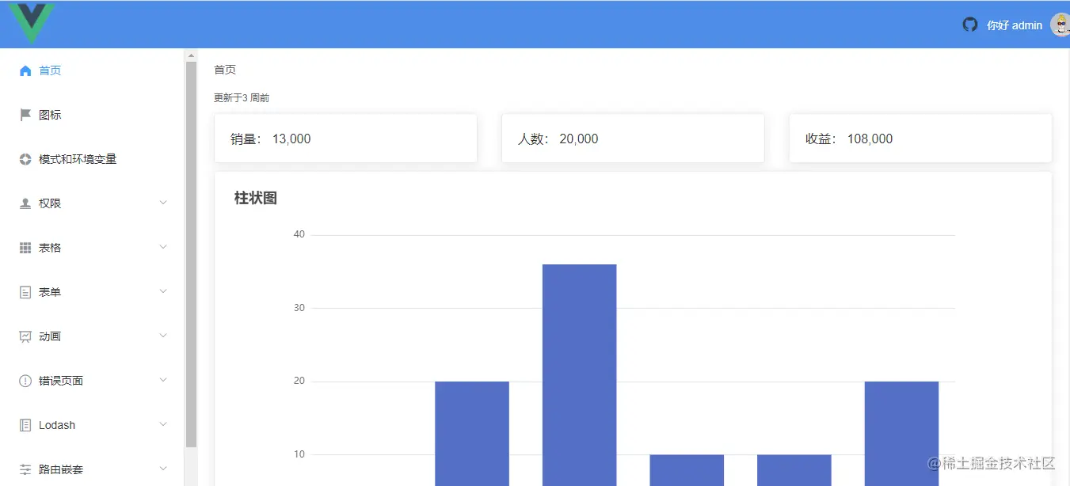Click the y-axis label 30
The image size is (1070, 486).
coord(299,308)
